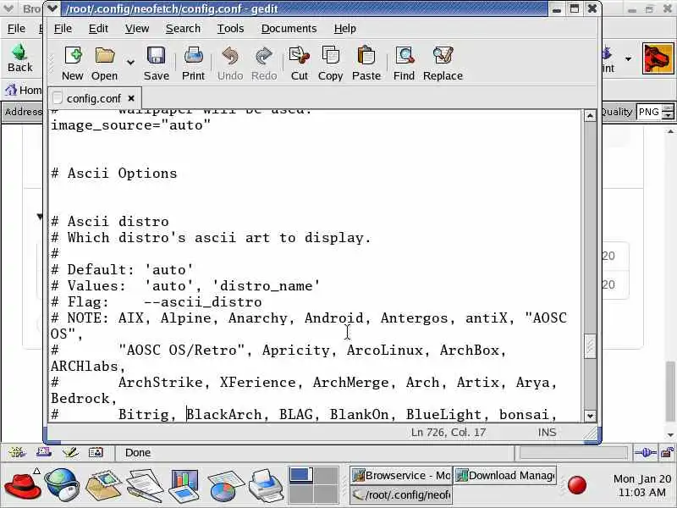Click the Red Hat main menu icon

point(23,485)
